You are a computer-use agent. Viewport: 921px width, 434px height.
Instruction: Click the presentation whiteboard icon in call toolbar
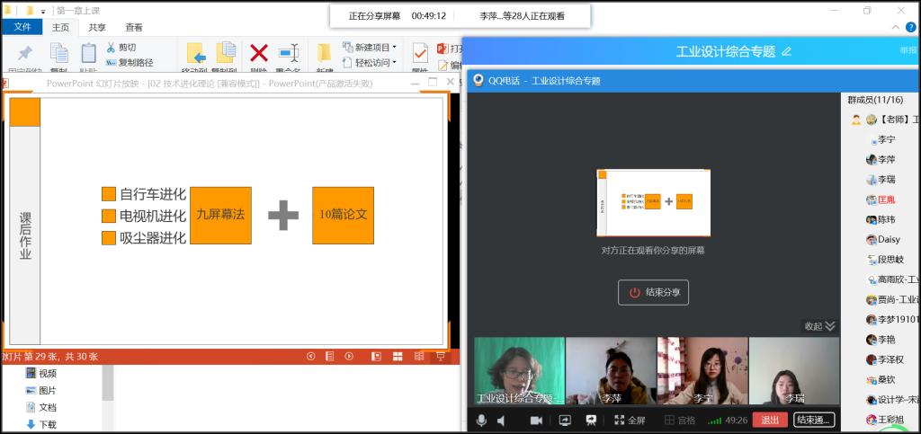tap(591, 420)
